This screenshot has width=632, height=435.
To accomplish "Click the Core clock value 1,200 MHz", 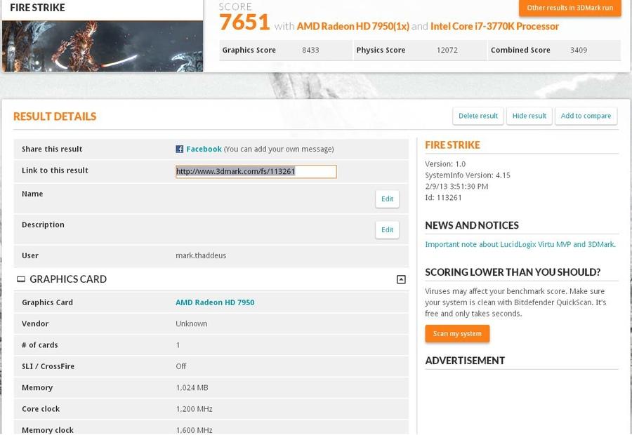I will click(194, 409).
